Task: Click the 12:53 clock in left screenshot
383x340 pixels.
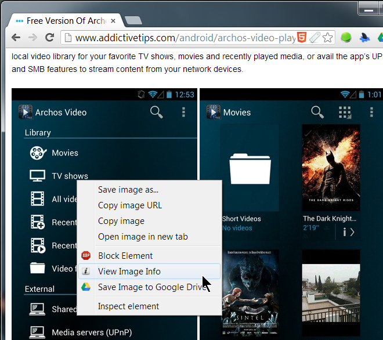Action: click(x=185, y=95)
